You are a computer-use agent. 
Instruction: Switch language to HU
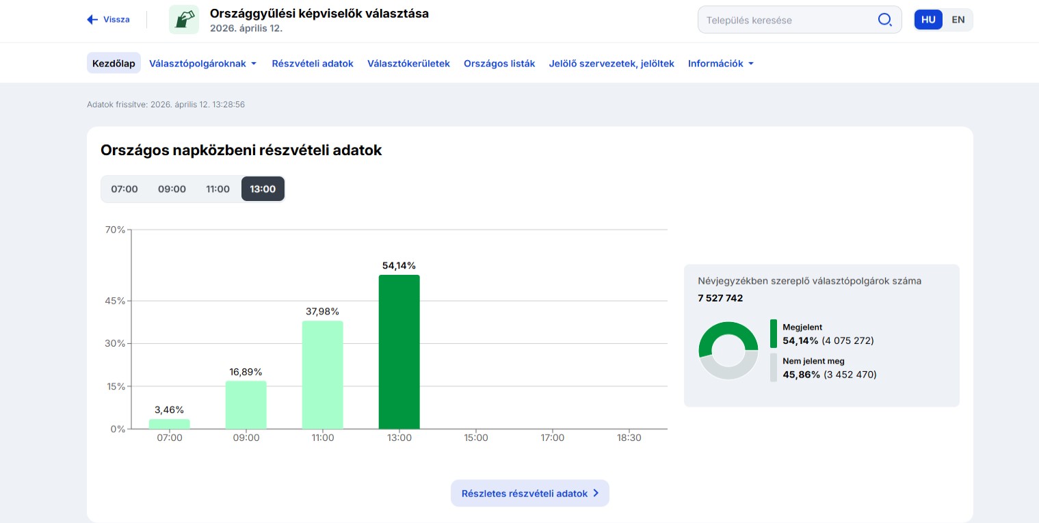928,20
